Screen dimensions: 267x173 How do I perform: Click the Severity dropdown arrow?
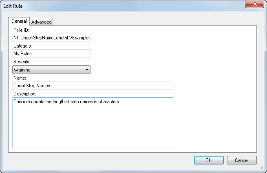click(x=87, y=70)
